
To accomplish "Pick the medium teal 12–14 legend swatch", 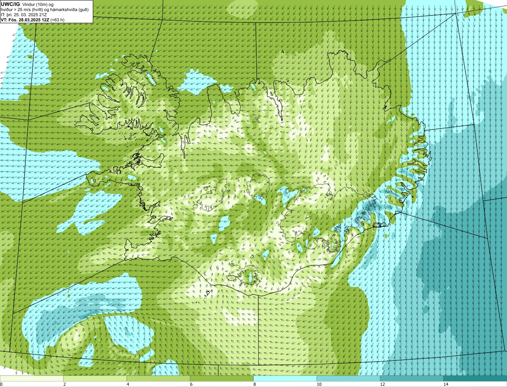I will click(x=412, y=378).
